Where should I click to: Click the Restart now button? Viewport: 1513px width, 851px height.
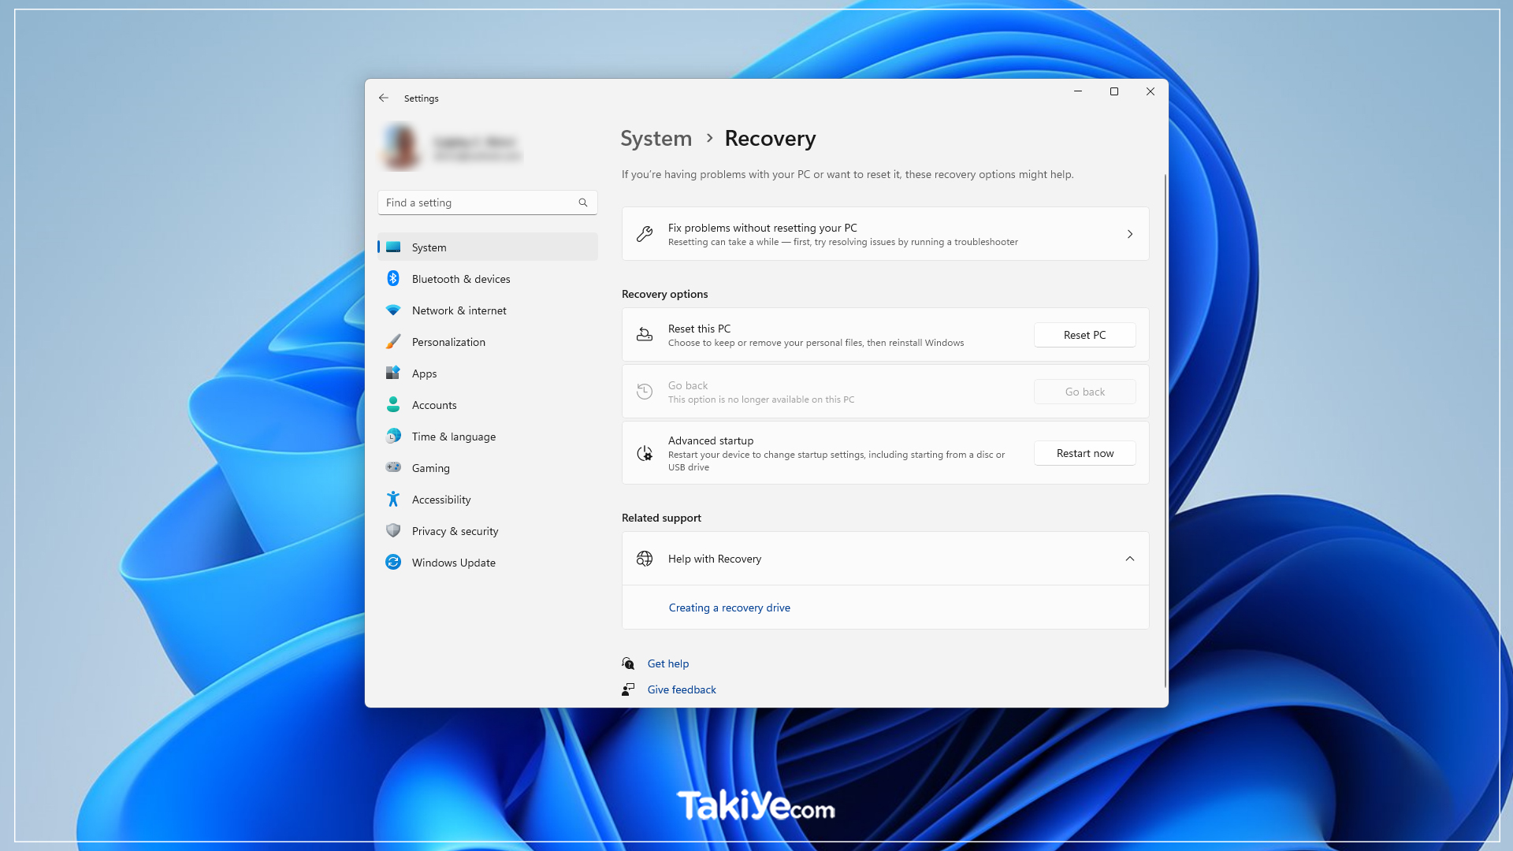[x=1085, y=453]
